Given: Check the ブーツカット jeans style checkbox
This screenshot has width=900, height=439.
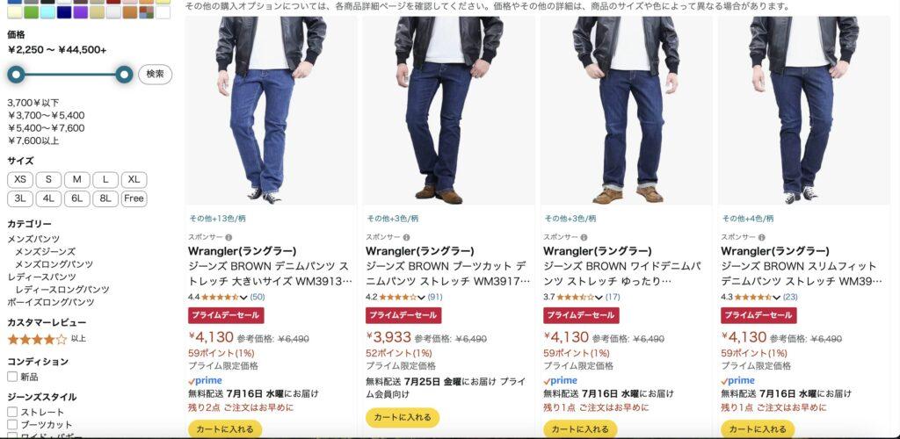Looking at the screenshot, I should pos(12,425).
